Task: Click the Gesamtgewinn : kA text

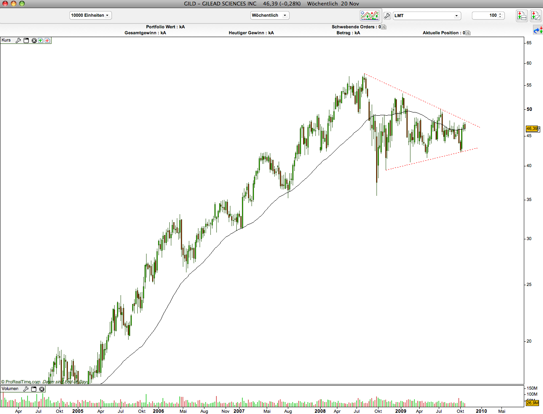Action: [x=145, y=33]
